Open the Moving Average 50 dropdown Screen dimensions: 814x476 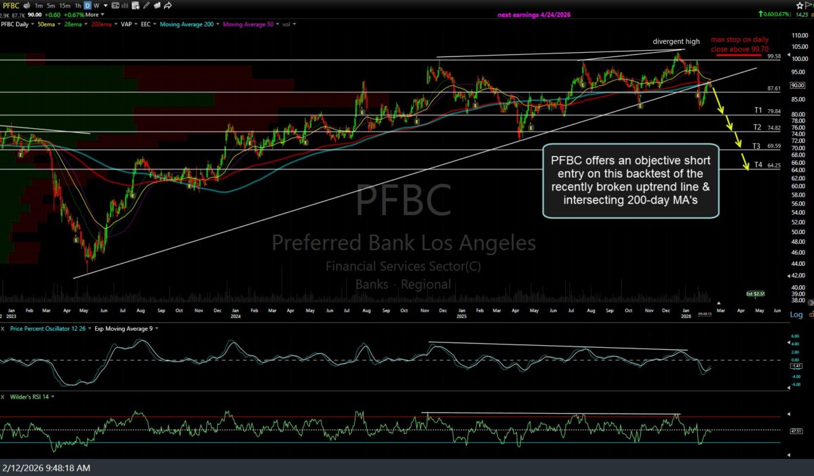pyautogui.click(x=278, y=24)
